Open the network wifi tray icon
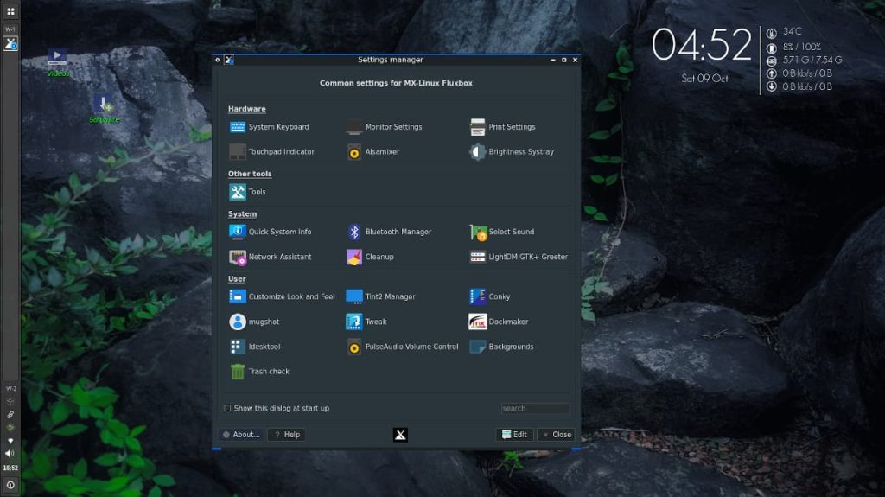Viewport: 885px width, 497px height. pyautogui.click(x=10, y=441)
